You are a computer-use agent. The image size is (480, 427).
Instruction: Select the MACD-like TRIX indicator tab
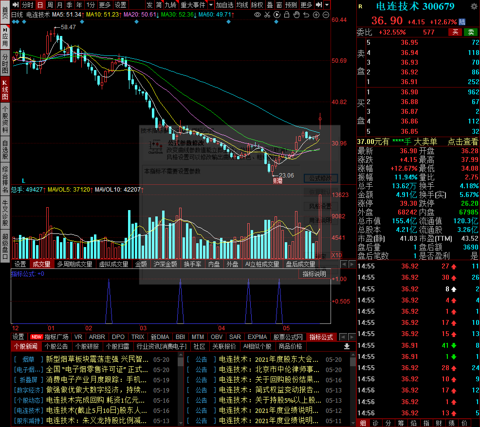tap(138, 337)
